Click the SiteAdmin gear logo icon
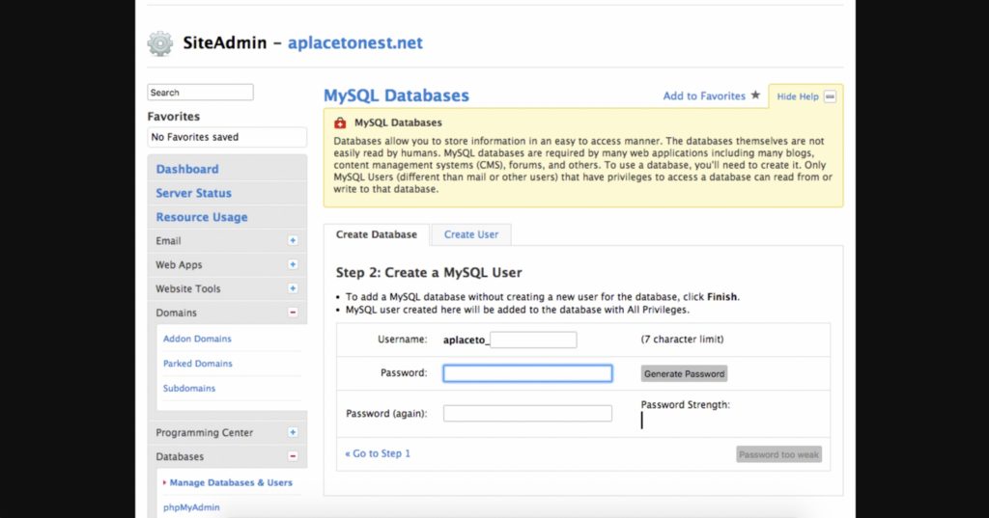Image resolution: width=989 pixels, height=518 pixels. click(x=160, y=43)
